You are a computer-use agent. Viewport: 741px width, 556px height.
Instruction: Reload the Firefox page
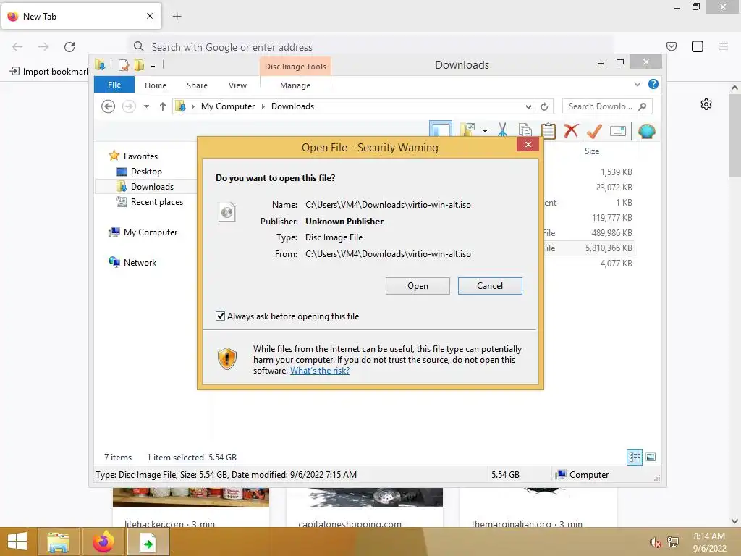[x=69, y=47]
